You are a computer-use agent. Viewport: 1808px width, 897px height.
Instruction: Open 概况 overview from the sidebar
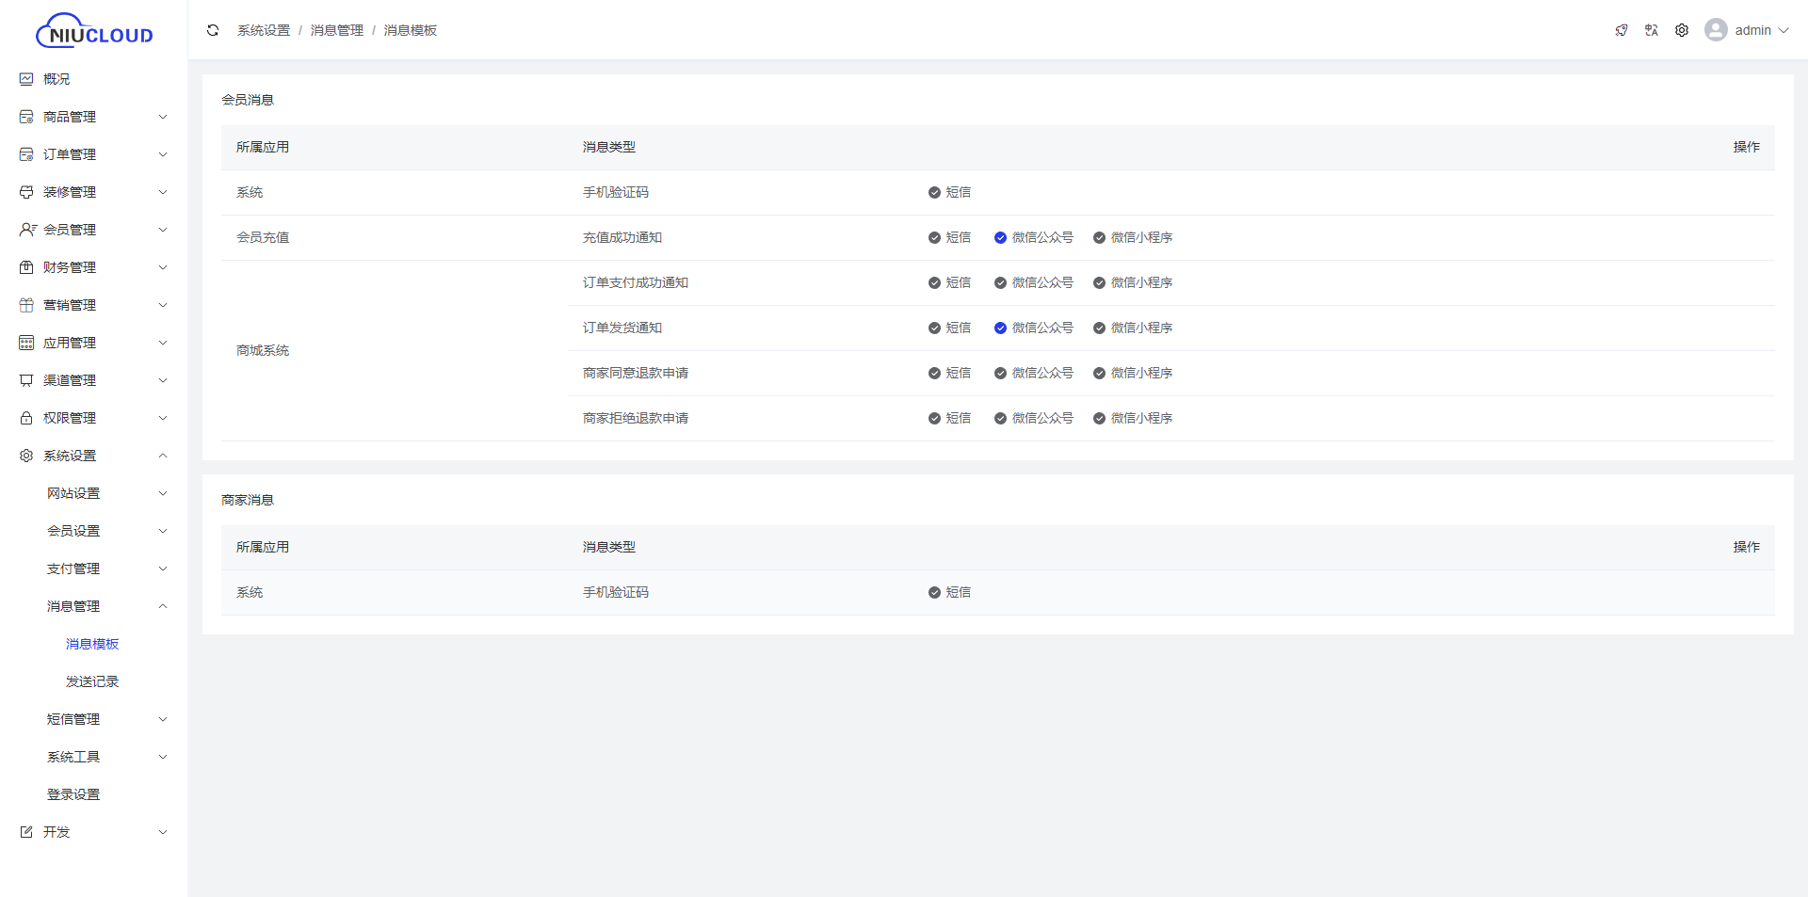[56, 79]
